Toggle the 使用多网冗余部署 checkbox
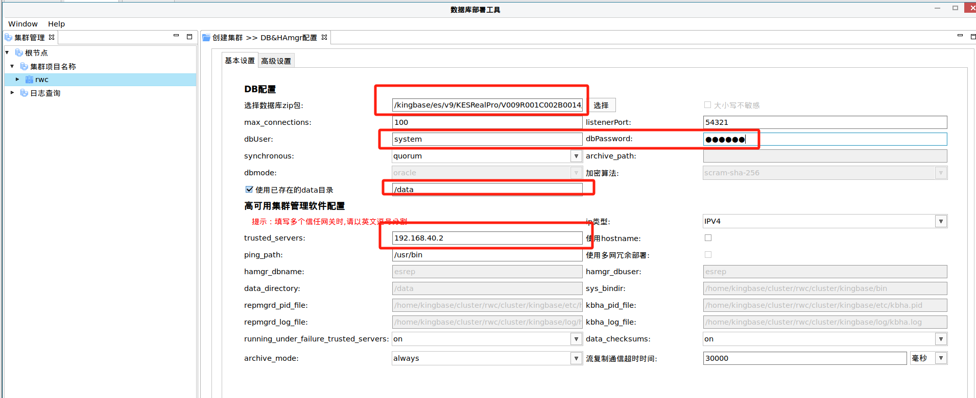Screen dimensions: 976x398 coord(708,255)
